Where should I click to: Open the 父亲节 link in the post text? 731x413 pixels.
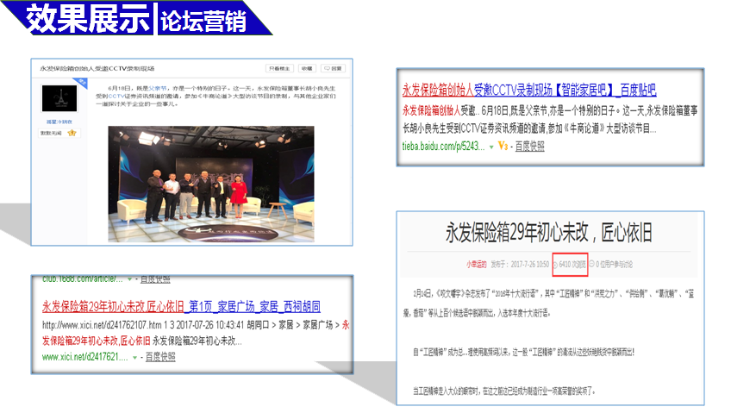click(157, 88)
